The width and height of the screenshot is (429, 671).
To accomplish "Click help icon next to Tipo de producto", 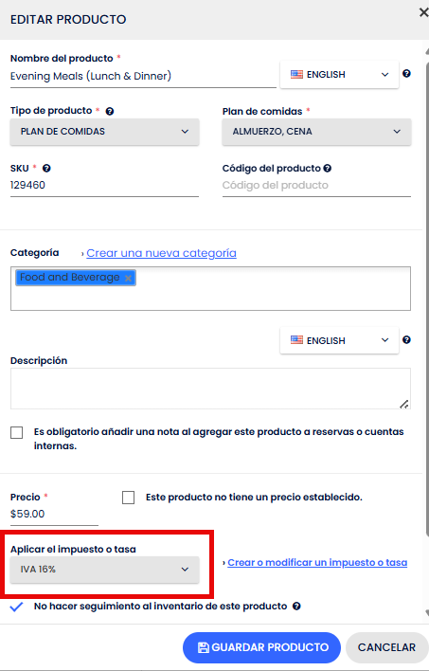I will (110, 111).
